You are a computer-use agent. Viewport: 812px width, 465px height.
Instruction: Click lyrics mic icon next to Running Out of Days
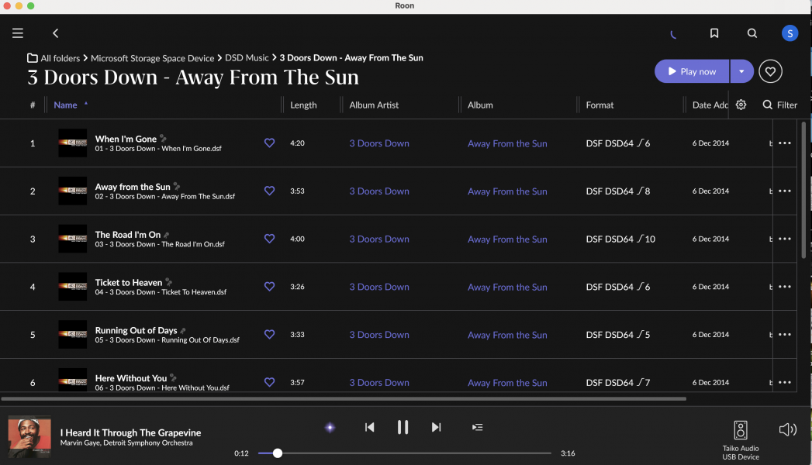183,330
